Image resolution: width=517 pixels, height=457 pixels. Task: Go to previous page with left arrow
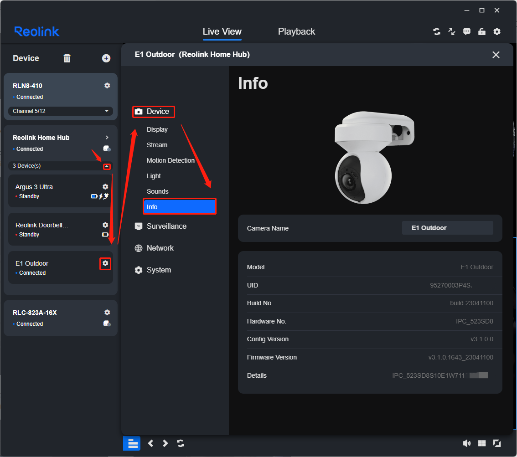151,443
